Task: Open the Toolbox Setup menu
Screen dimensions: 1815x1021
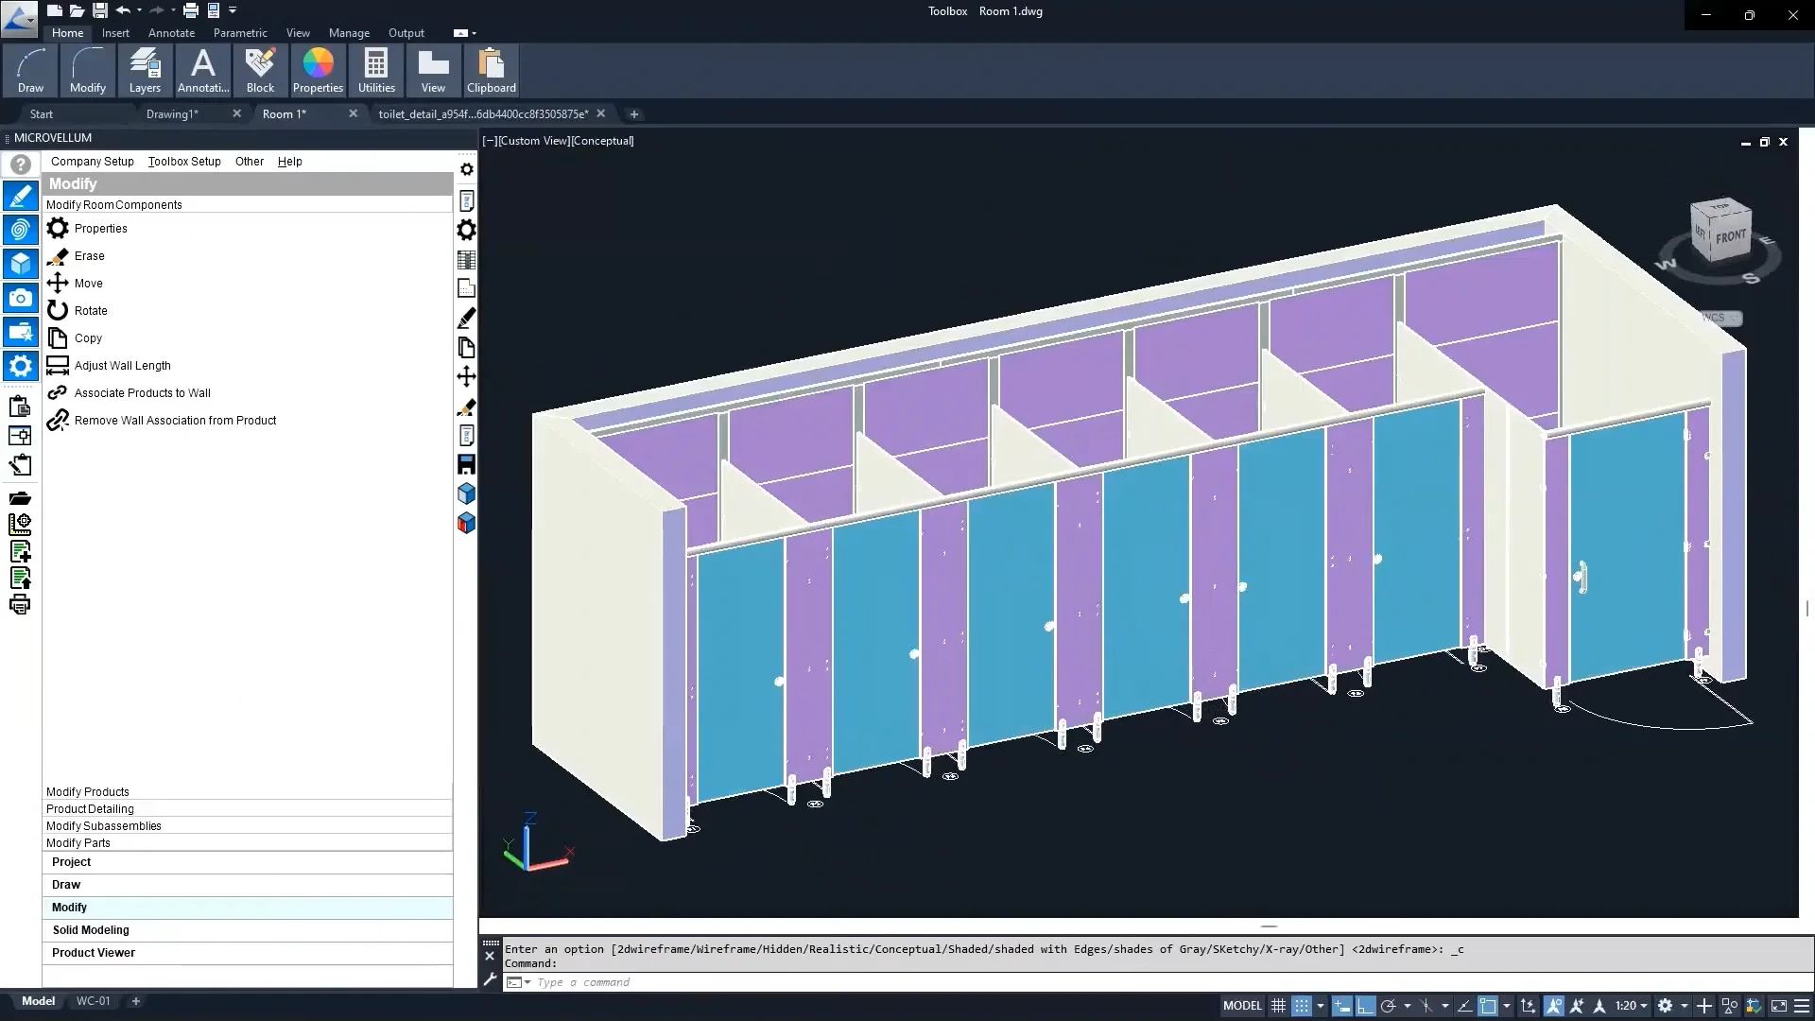Action: point(184,162)
